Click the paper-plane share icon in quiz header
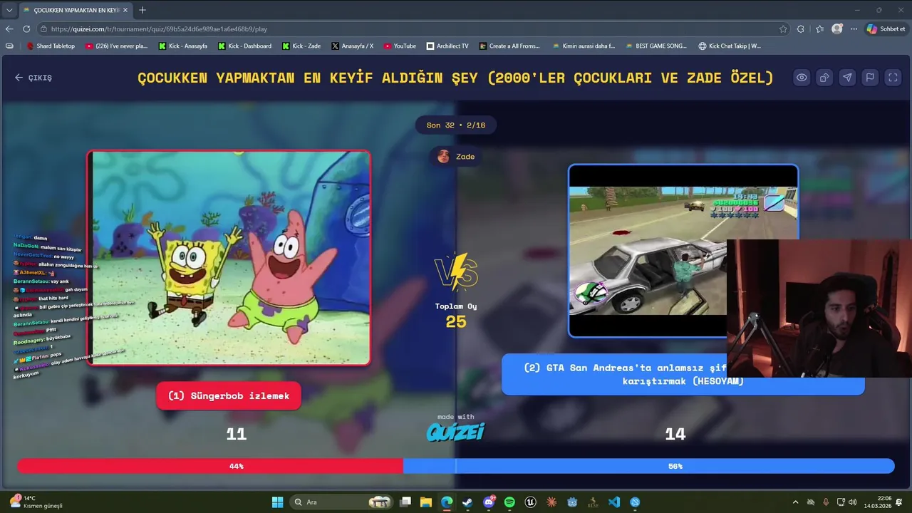The image size is (912, 513). 847,78
